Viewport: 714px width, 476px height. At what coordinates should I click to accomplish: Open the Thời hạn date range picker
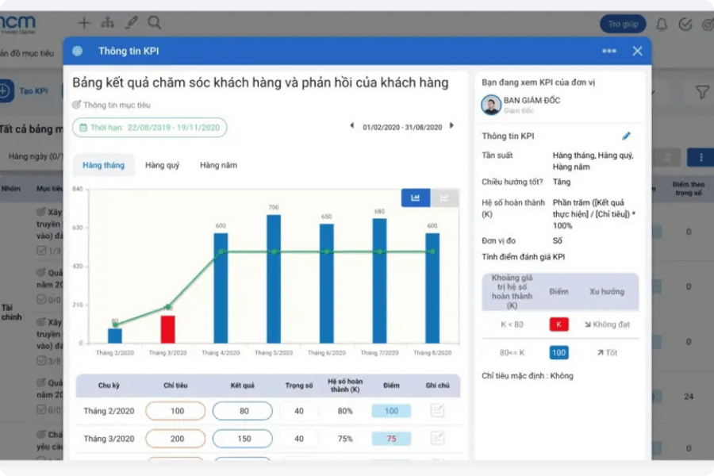coord(149,128)
